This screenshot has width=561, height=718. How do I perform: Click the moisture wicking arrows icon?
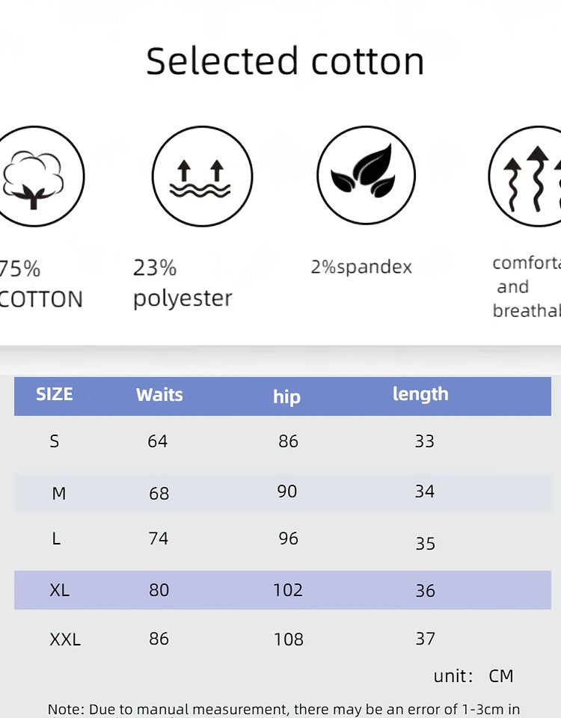[x=202, y=177]
